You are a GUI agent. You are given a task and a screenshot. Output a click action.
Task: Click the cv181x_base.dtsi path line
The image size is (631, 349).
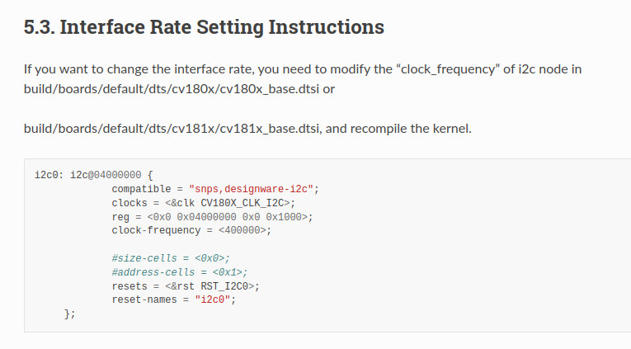(x=172, y=129)
